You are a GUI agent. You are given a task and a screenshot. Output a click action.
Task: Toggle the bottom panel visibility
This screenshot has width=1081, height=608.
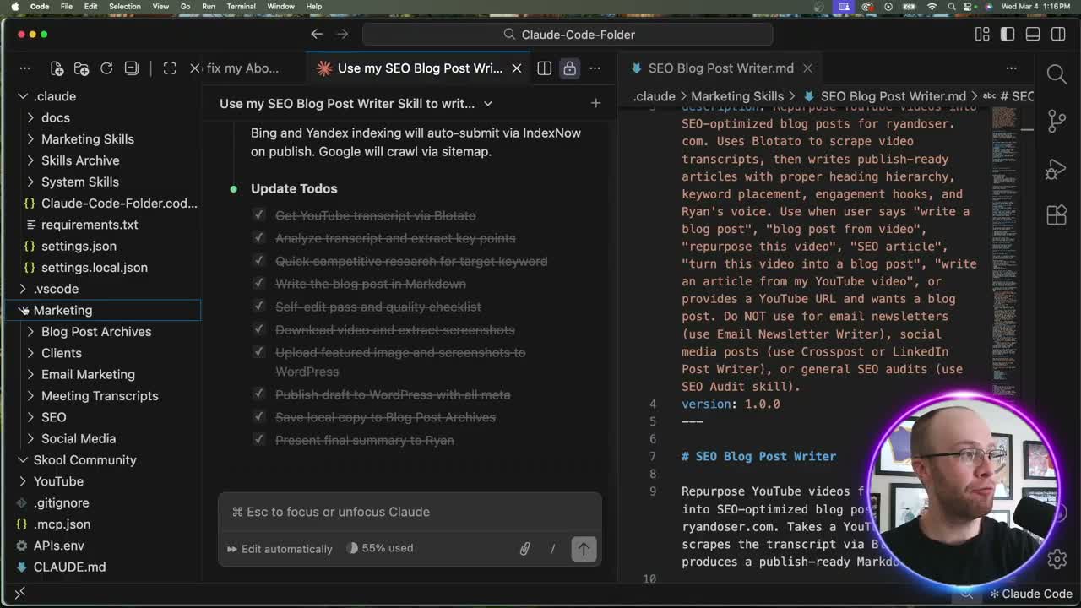1033,35
